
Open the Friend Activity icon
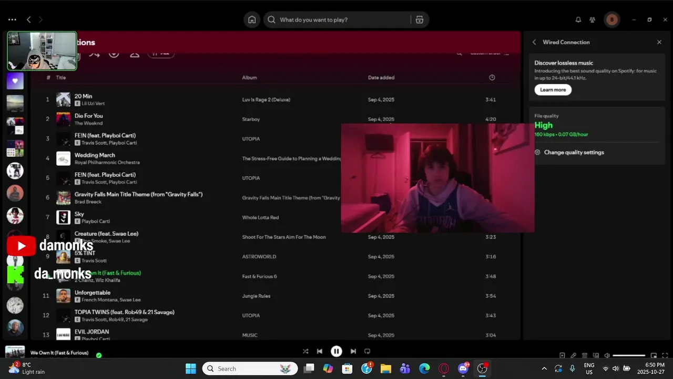(593, 19)
